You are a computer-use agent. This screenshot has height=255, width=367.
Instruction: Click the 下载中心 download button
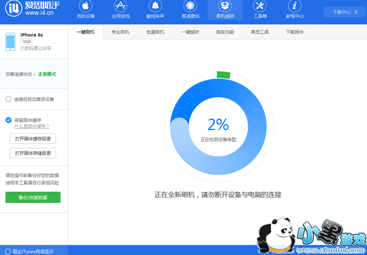(x=345, y=12)
